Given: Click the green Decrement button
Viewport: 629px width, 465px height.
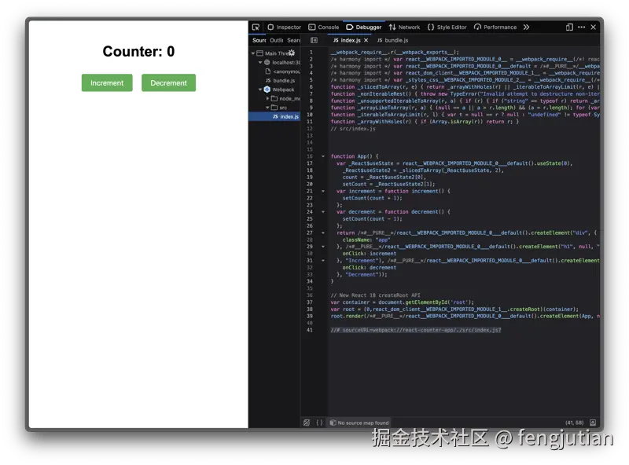Looking at the screenshot, I should coord(168,82).
